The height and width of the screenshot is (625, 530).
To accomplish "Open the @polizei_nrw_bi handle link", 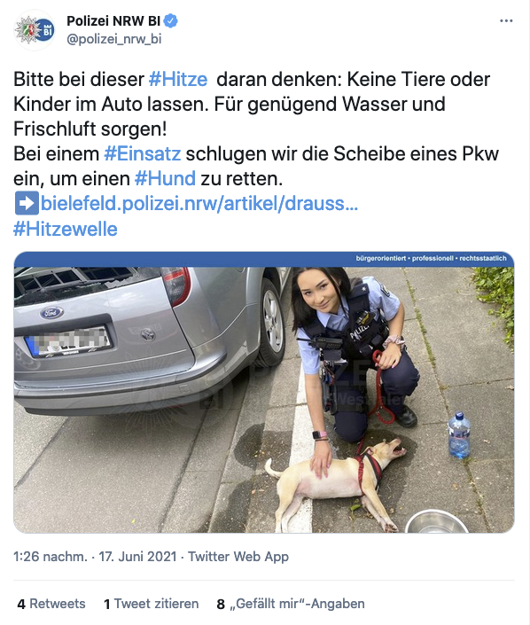I will pos(114,39).
